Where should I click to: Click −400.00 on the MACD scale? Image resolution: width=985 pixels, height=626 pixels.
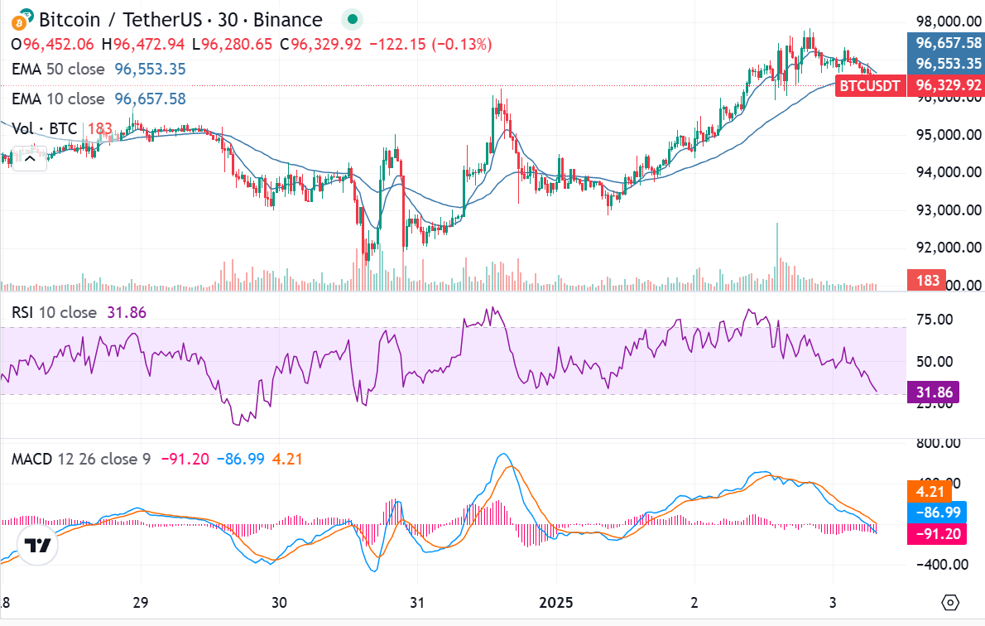[942, 564]
